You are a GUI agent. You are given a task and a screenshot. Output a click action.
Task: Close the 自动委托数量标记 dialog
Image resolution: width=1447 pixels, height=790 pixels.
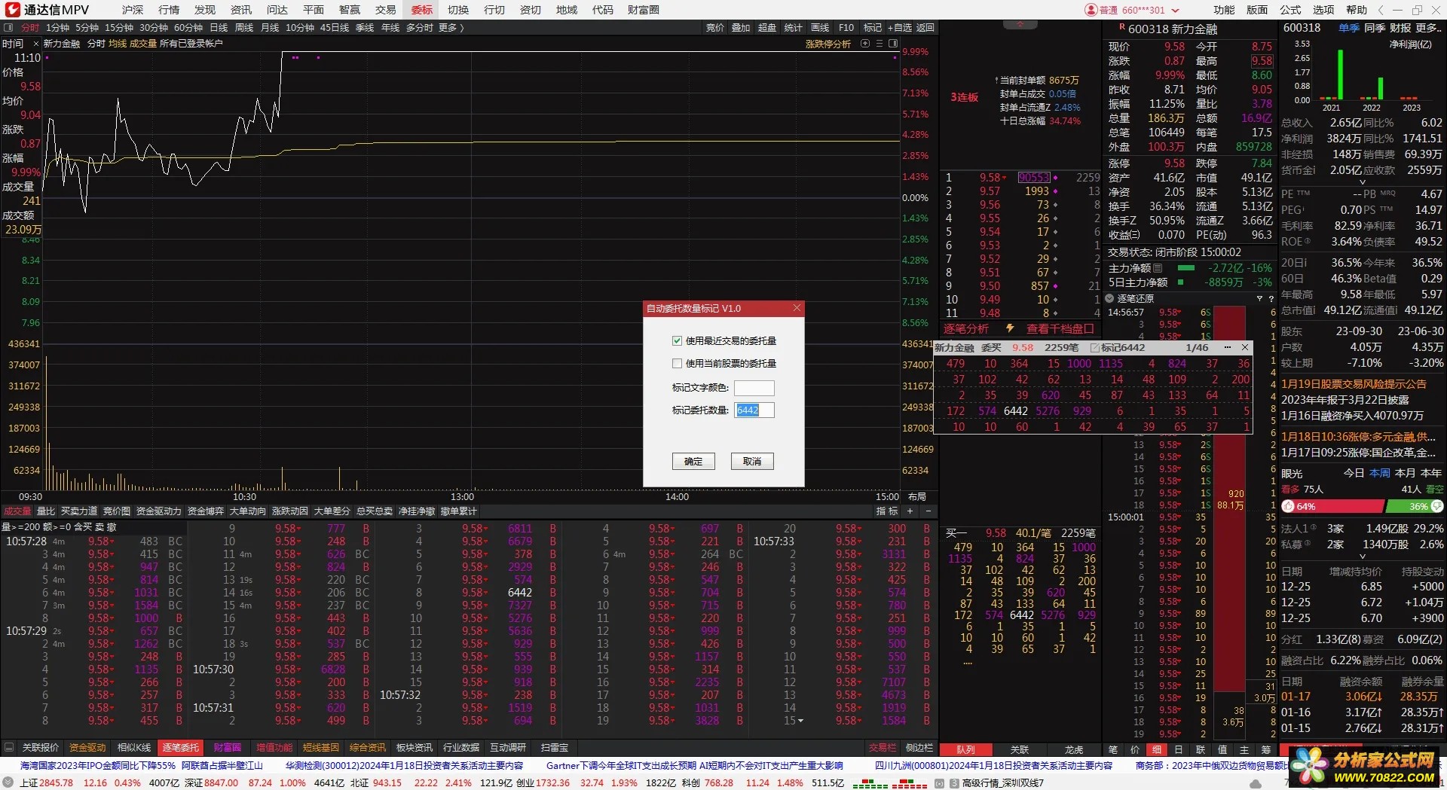(x=797, y=308)
